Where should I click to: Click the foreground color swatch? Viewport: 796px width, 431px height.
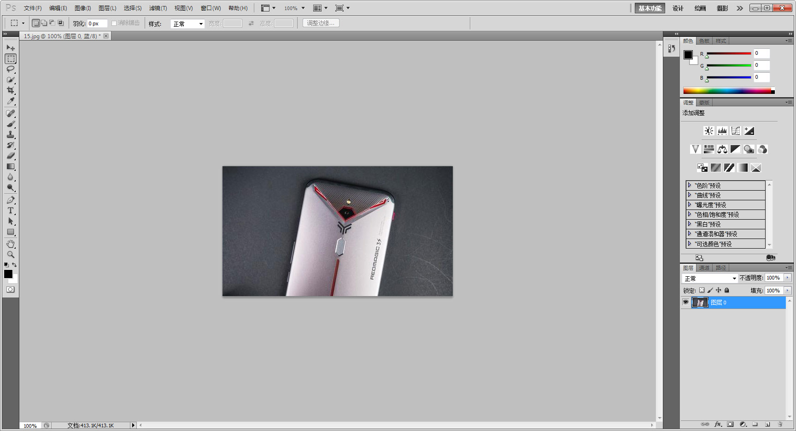click(x=8, y=274)
